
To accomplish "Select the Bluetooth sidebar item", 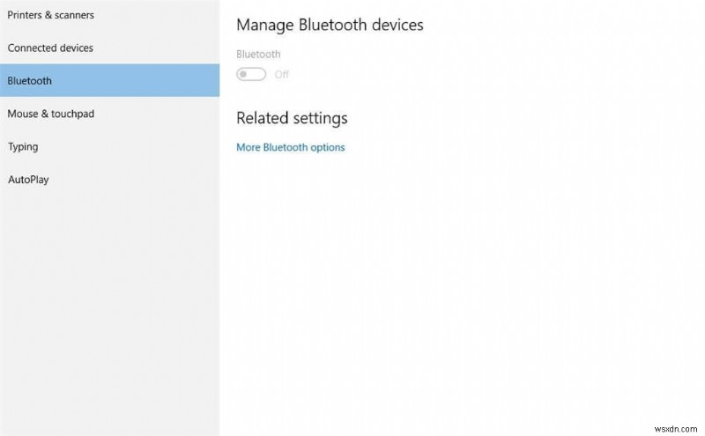I will [109, 80].
